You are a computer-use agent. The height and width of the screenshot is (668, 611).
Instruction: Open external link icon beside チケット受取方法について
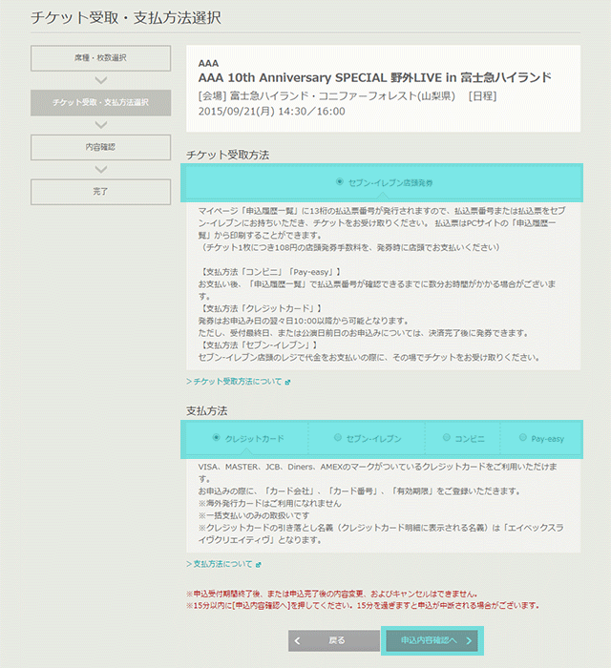286,382
